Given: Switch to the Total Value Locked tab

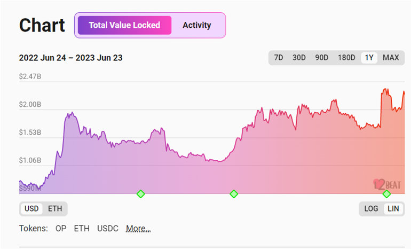Looking at the screenshot, I should pos(124,25).
